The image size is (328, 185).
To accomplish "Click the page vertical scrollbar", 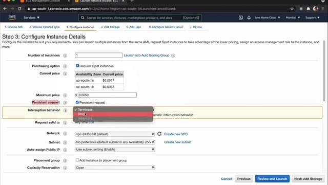I will pos(324,71).
